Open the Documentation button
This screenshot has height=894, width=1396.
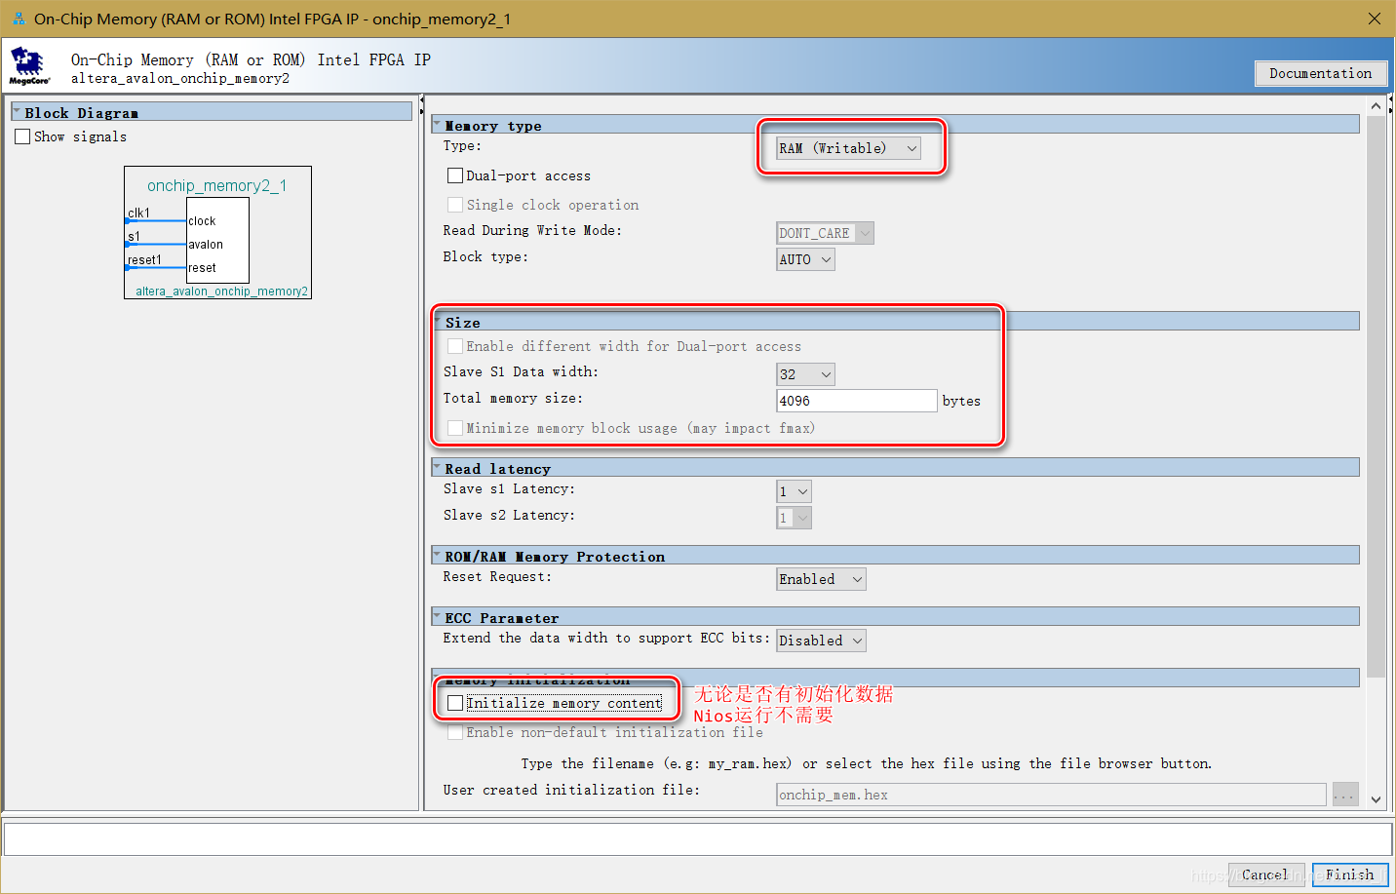1320,73
